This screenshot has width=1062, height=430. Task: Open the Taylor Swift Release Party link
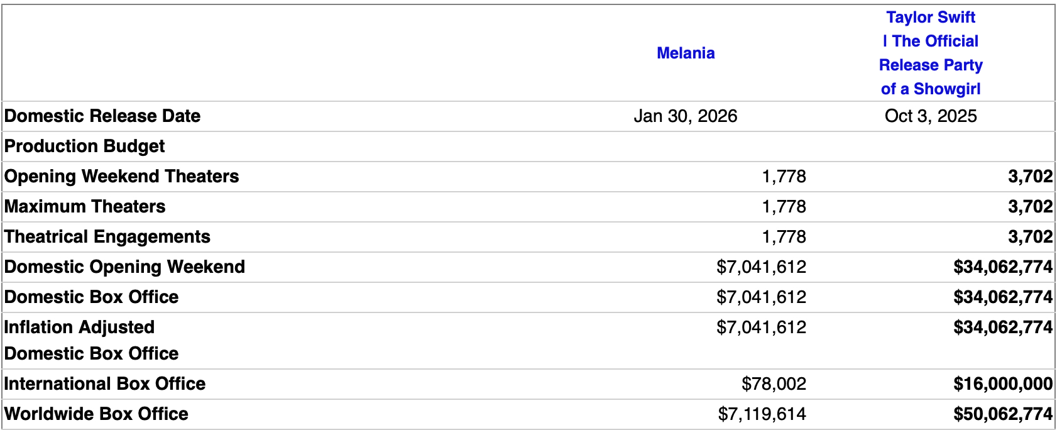[x=930, y=53]
